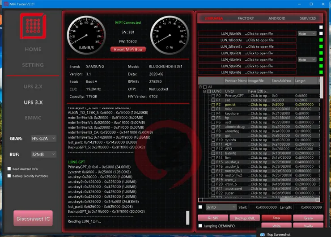Toggle the Jumping OEMINFO checkbox
The width and height of the screenshot is (331, 237).
tap(200, 226)
